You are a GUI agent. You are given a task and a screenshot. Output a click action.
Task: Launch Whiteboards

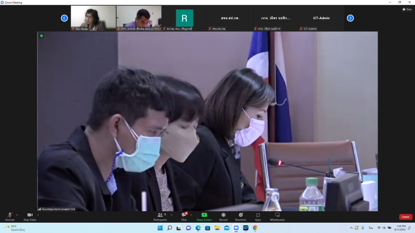(277, 215)
